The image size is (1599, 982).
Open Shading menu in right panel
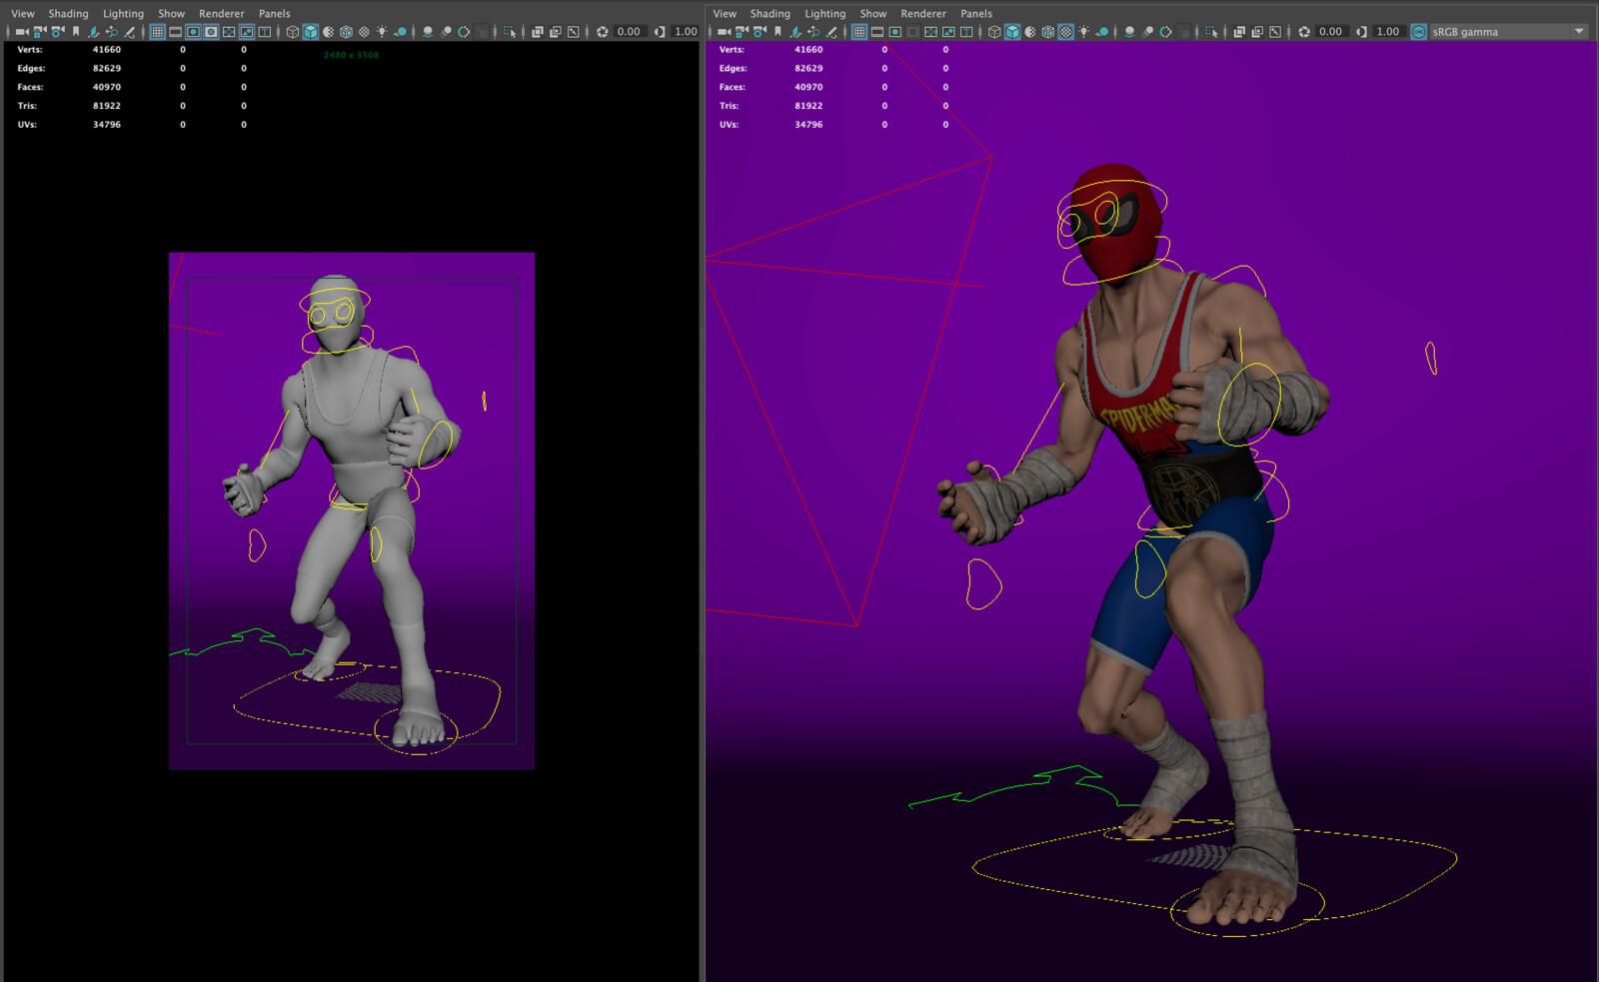[770, 14]
